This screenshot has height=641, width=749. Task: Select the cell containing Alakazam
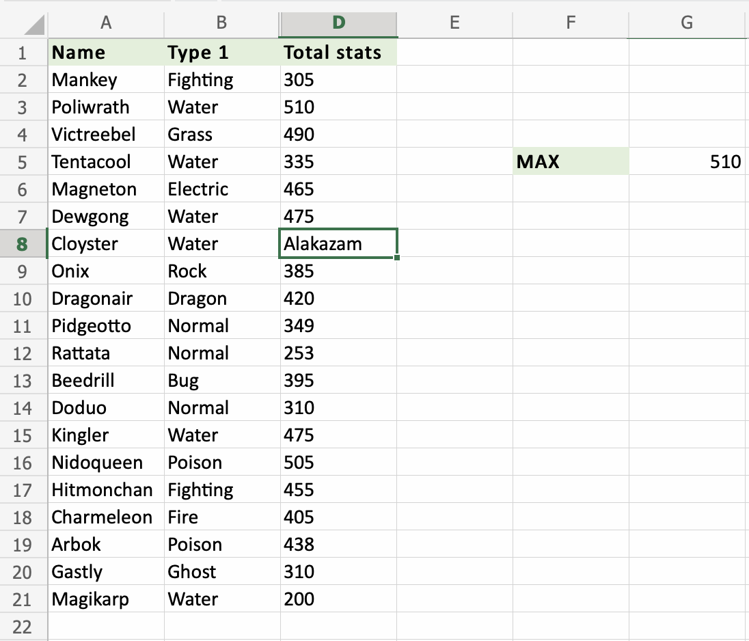tap(338, 244)
